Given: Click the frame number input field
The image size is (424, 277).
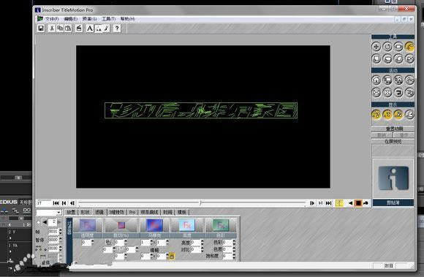Looking at the screenshot, I should [45, 203].
